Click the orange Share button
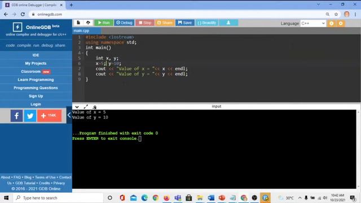361x203 pixels. [x=165, y=23]
